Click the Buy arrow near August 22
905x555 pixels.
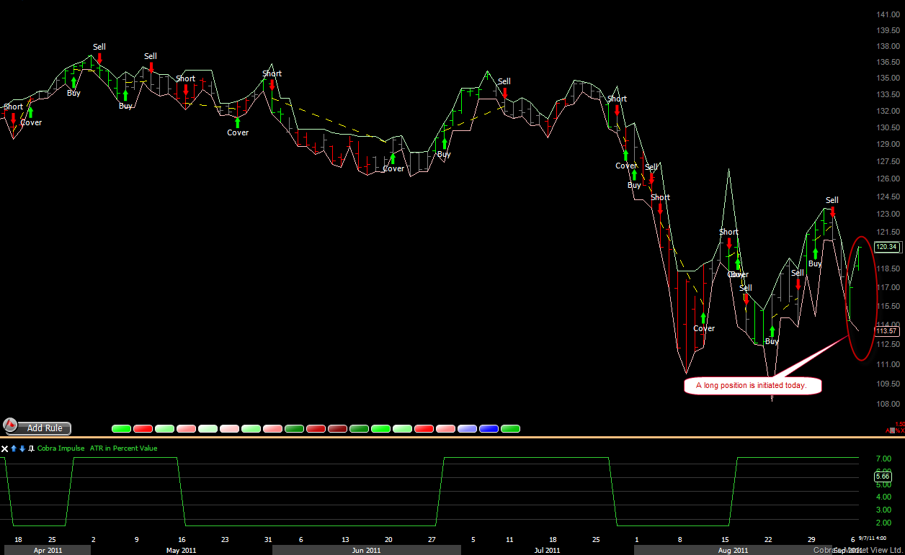(772, 331)
